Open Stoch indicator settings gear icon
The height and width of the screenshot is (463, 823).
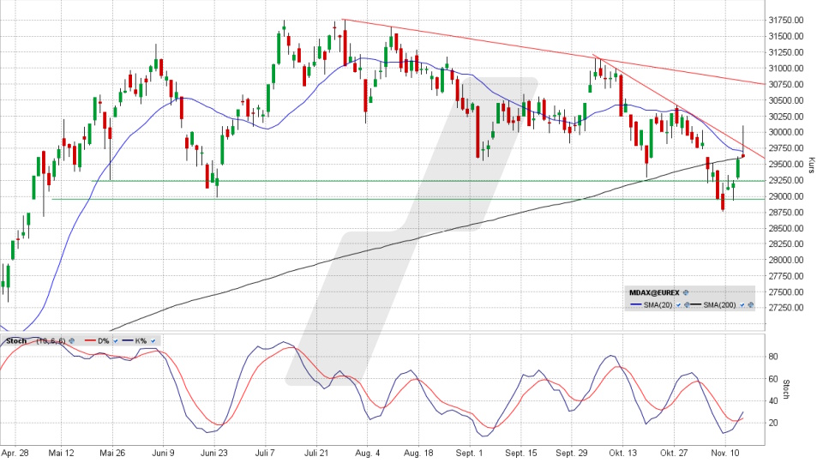click(72, 340)
